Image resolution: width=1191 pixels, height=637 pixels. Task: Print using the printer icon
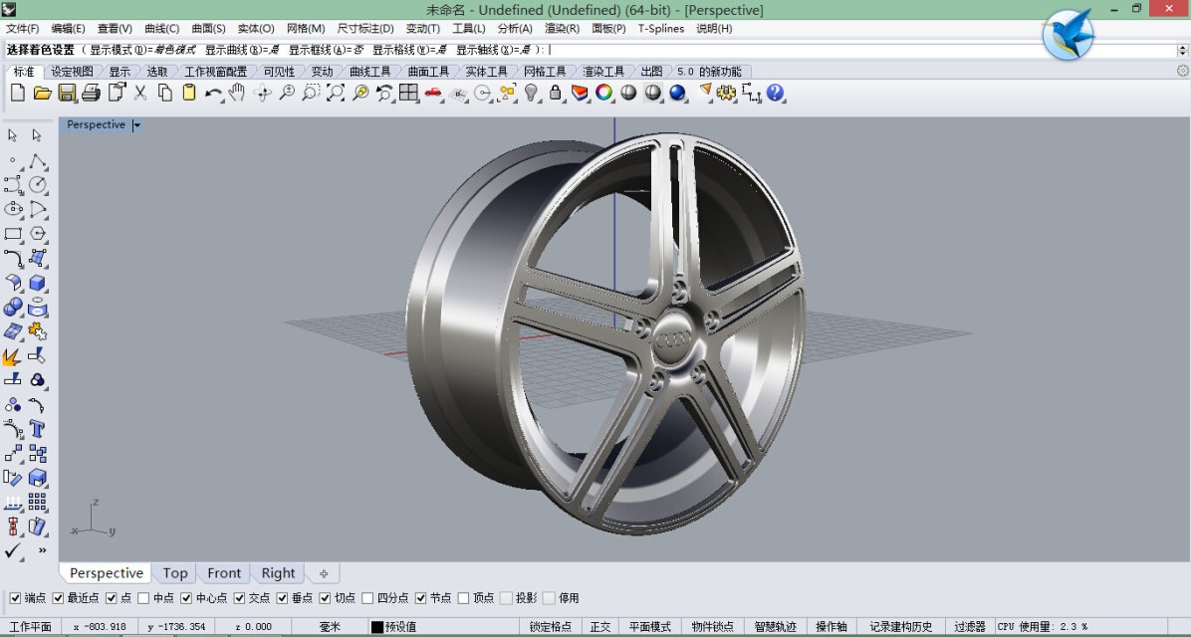click(92, 93)
